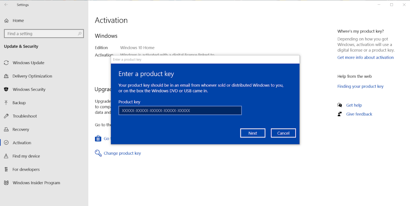Image resolution: width=410 pixels, height=206 pixels.
Task: Cancel the product key dialog
Action: point(283,133)
